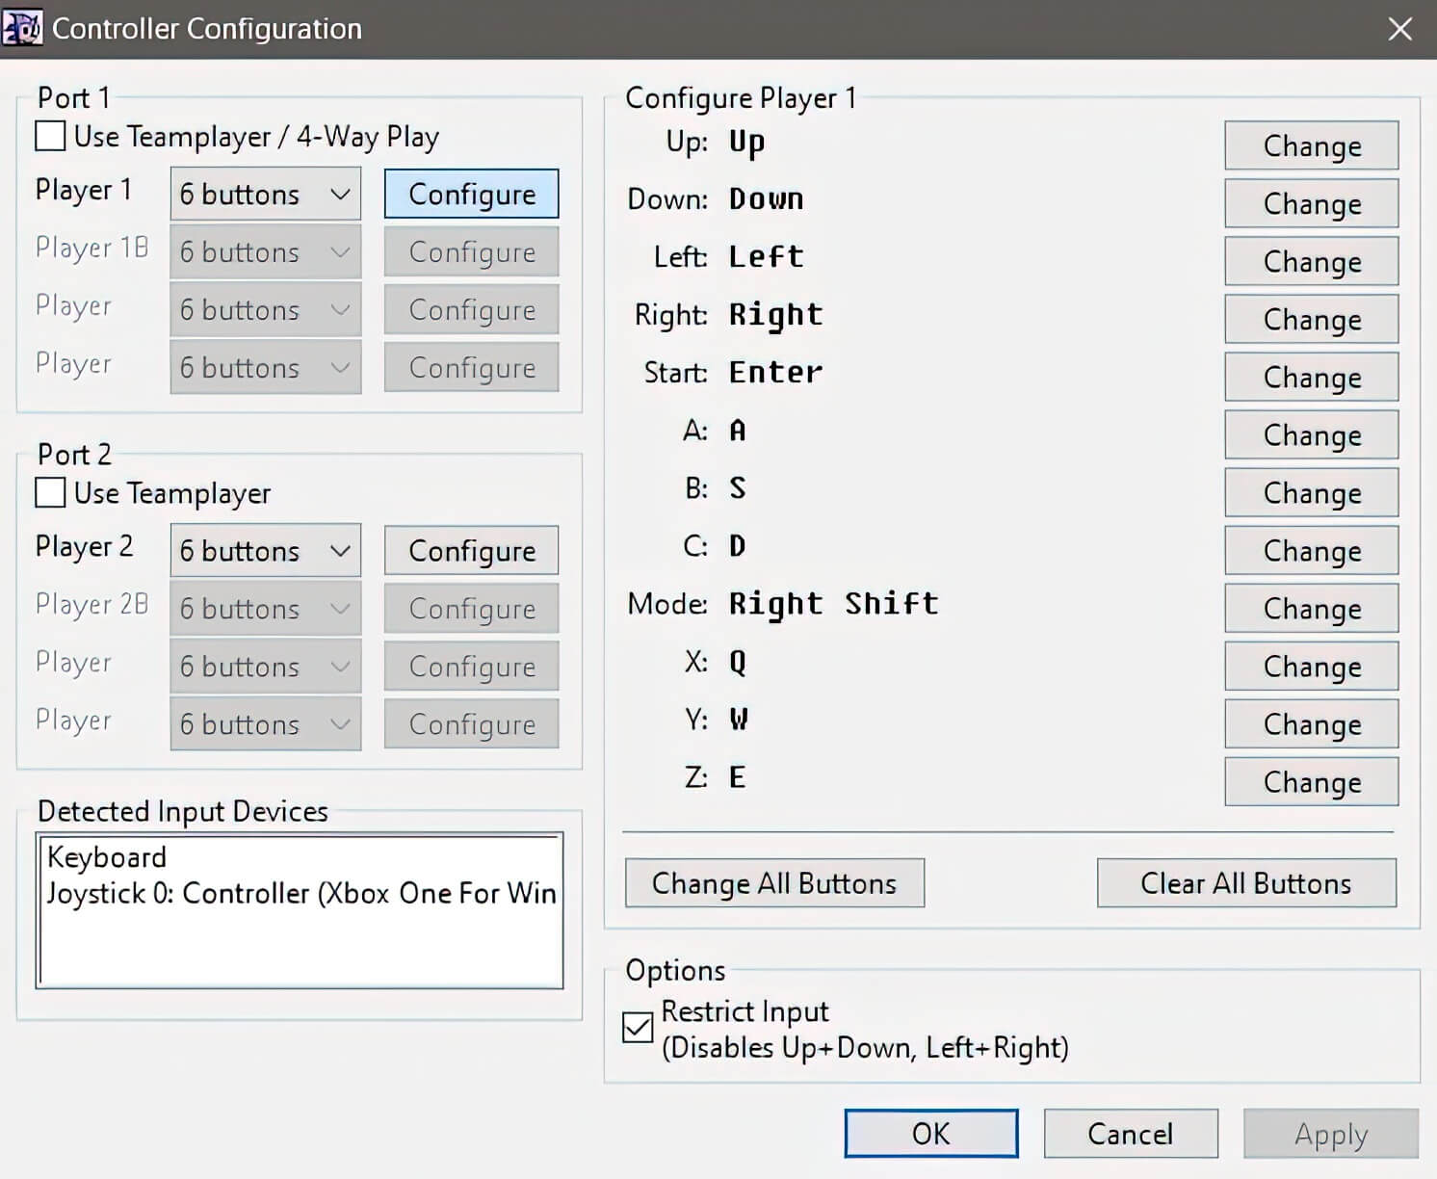
Task: Select Joystick 0 Xbox One controller entry
Action: [301, 894]
